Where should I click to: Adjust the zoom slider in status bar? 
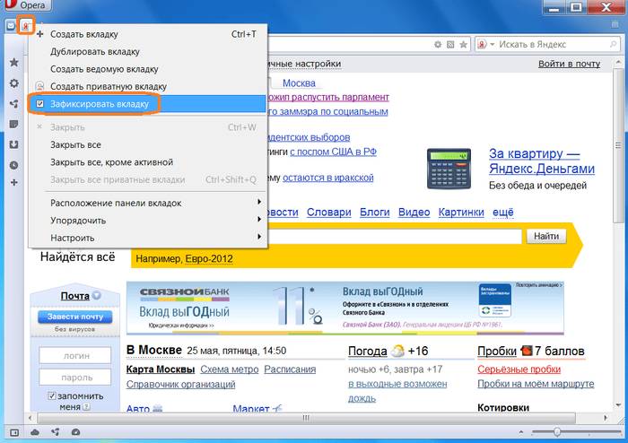tap(556, 432)
